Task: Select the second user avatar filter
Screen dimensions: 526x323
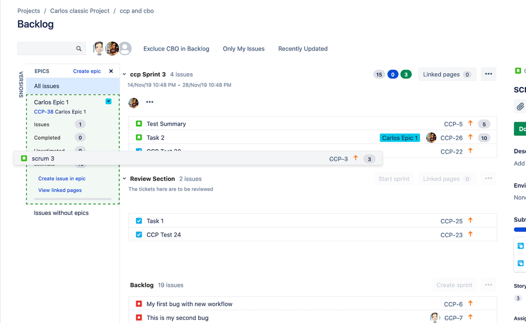Action: click(x=112, y=48)
